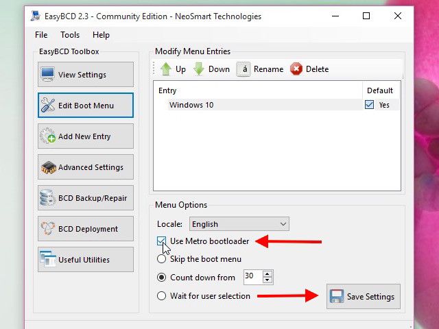Decrease countdown with the down stepper arrow
439x329 pixels.
[268, 280]
